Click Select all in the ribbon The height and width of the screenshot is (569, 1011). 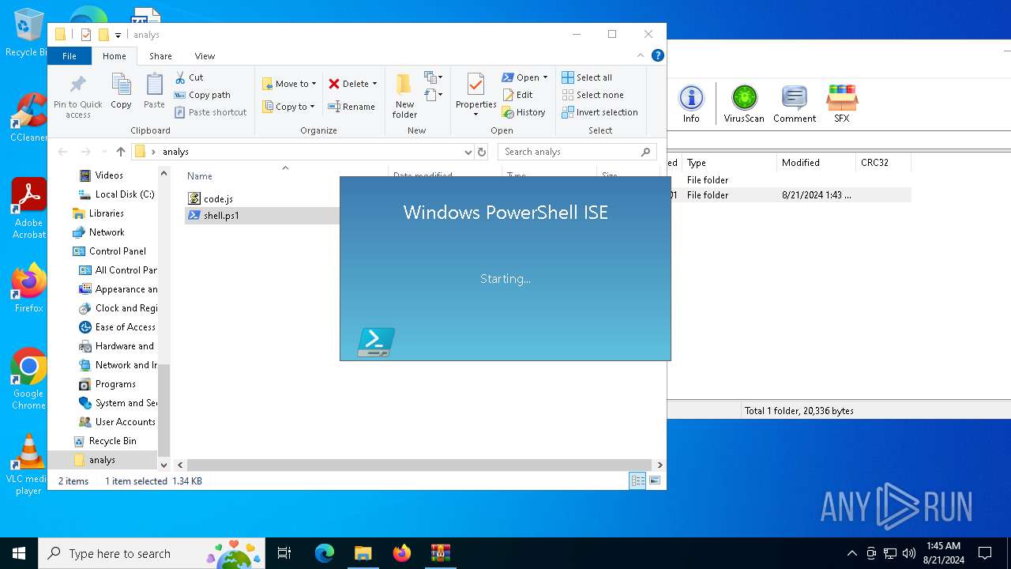[587, 77]
